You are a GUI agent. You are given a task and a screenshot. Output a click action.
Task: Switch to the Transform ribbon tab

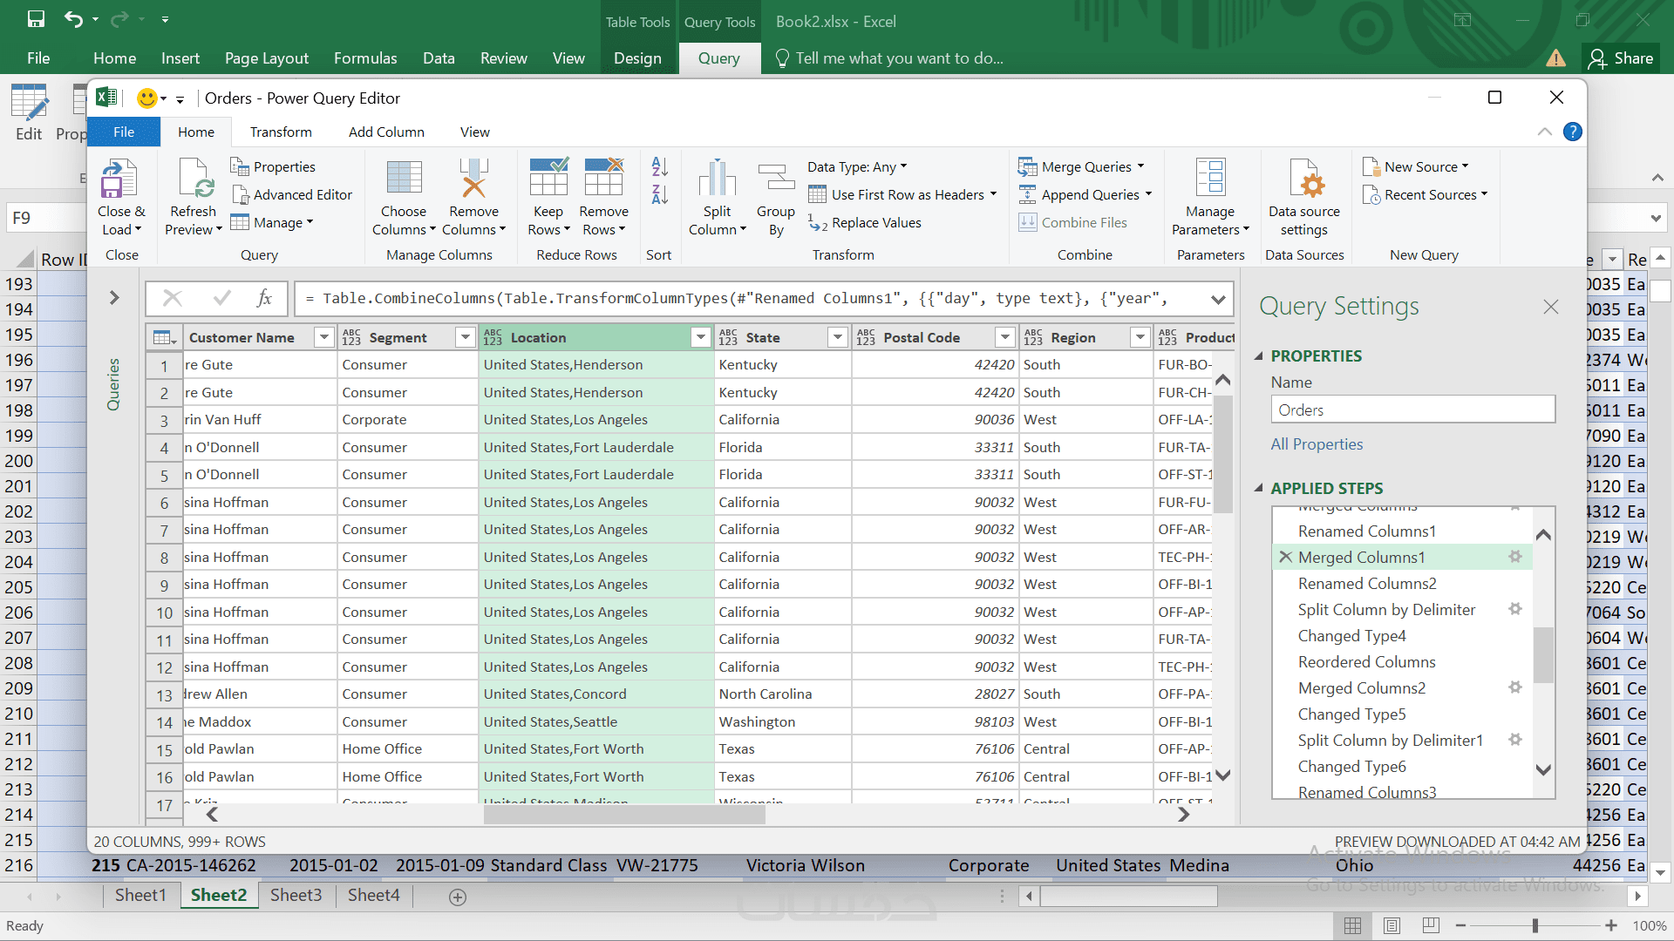click(281, 132)
